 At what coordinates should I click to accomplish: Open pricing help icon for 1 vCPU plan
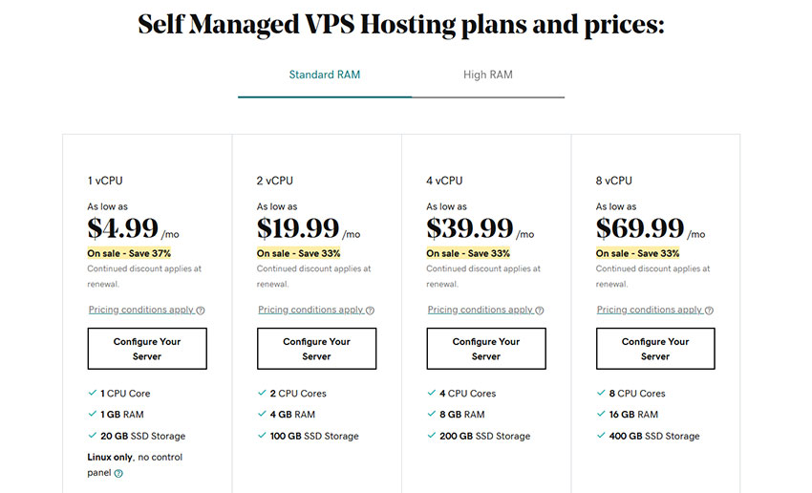(201, 311)
